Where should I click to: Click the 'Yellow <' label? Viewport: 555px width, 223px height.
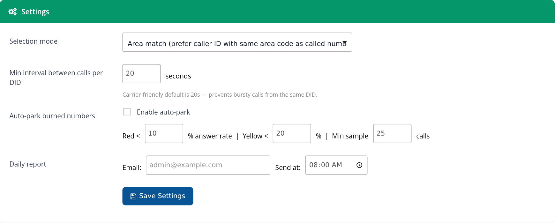[255, 136]
